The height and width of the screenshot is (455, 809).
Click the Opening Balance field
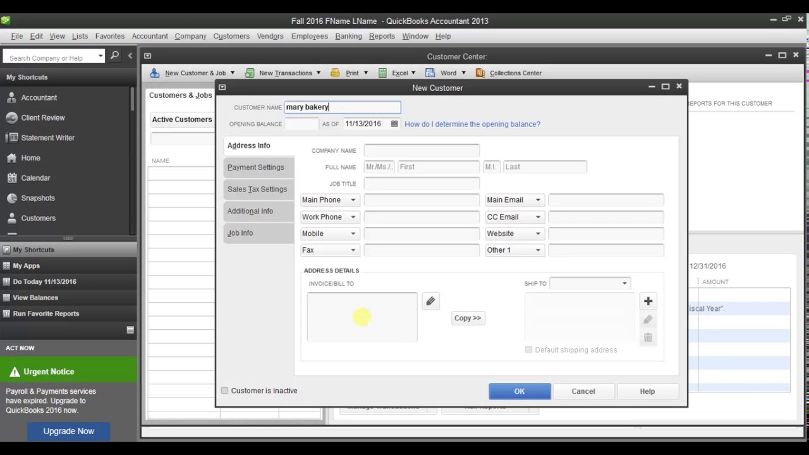click(x=301, y=124)
